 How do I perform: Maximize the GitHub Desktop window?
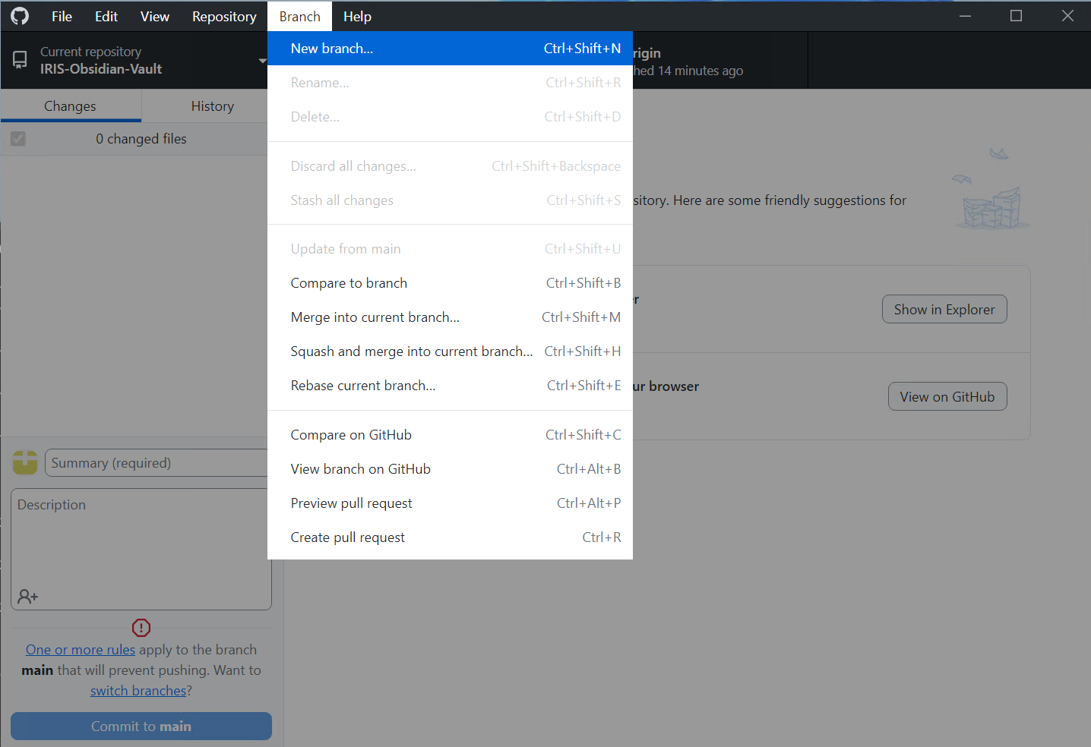(1016, 16)
